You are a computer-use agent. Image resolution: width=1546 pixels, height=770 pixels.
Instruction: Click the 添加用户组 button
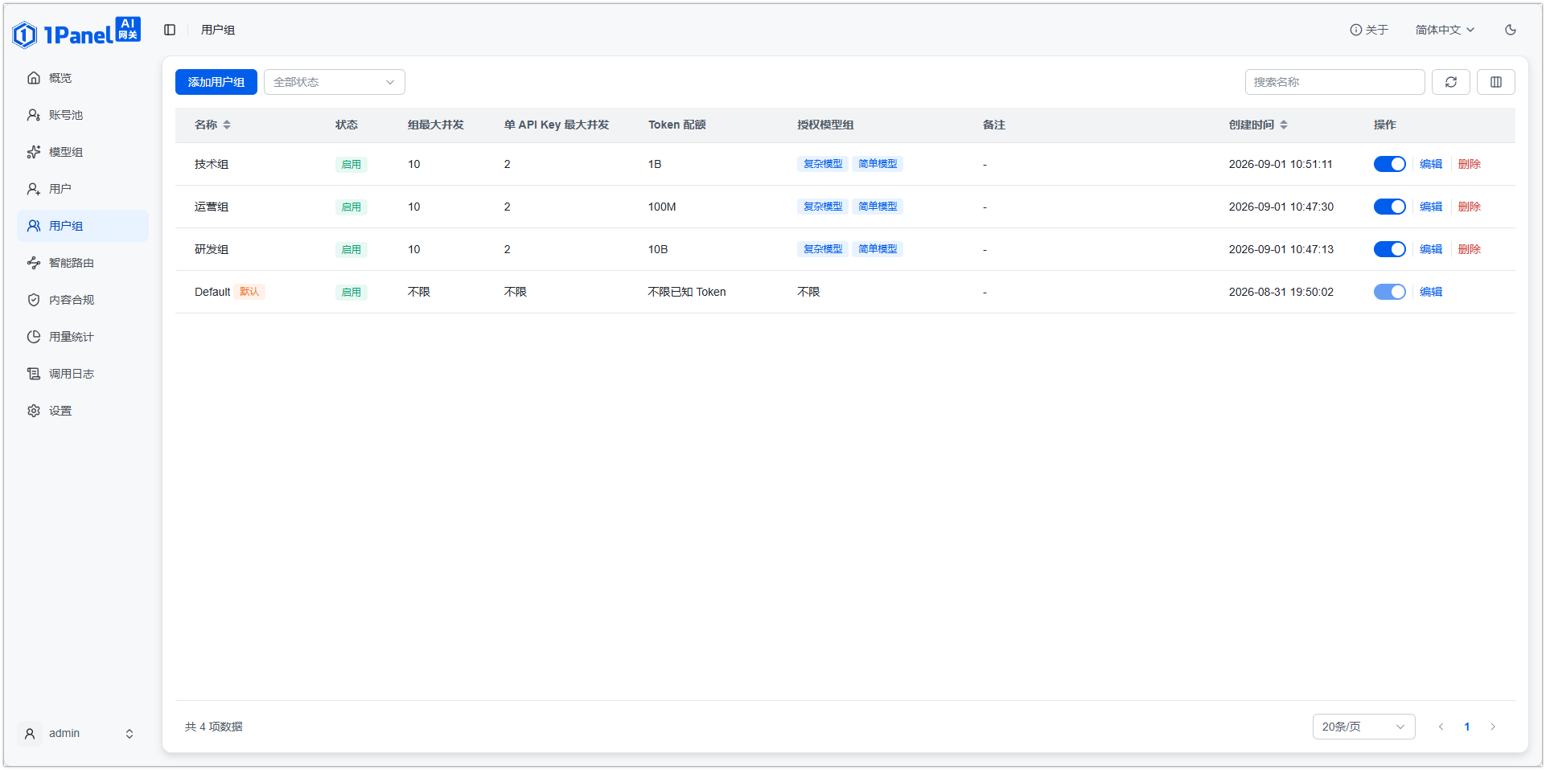pyautogui.click(x=216, y=82)
